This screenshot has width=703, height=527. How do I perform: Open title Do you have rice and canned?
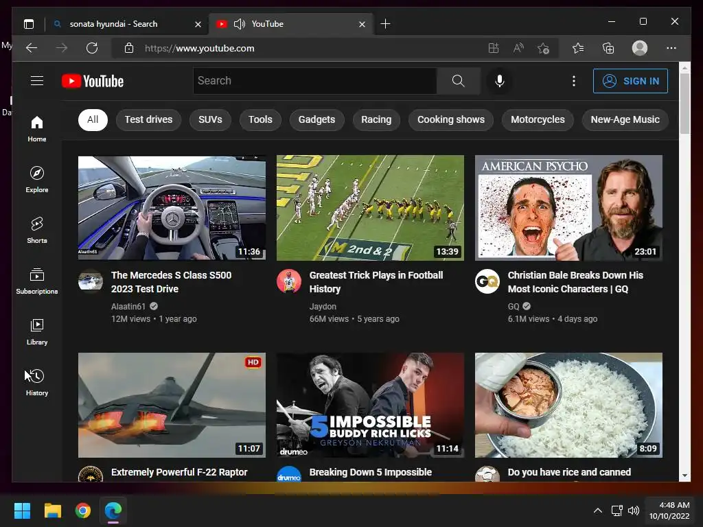[569, 472]
